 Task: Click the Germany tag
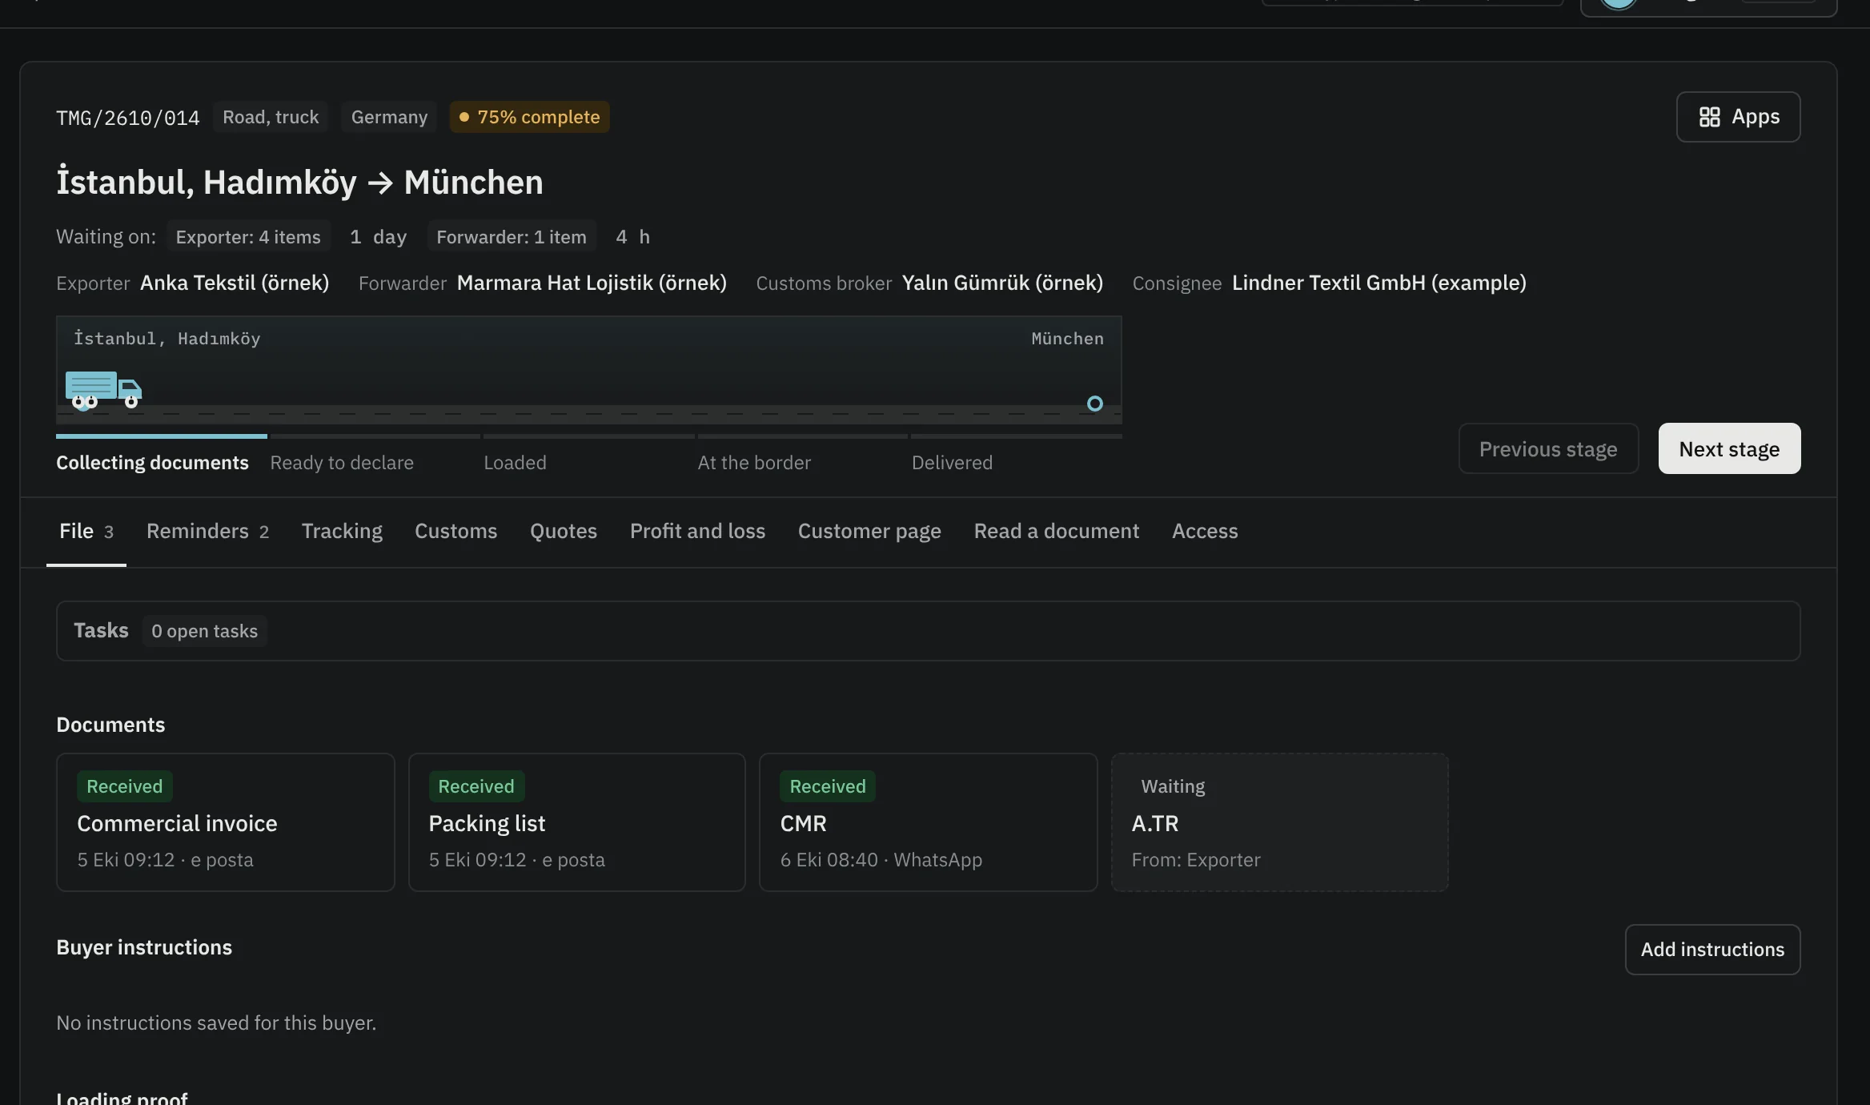click(x=389, y=117)
